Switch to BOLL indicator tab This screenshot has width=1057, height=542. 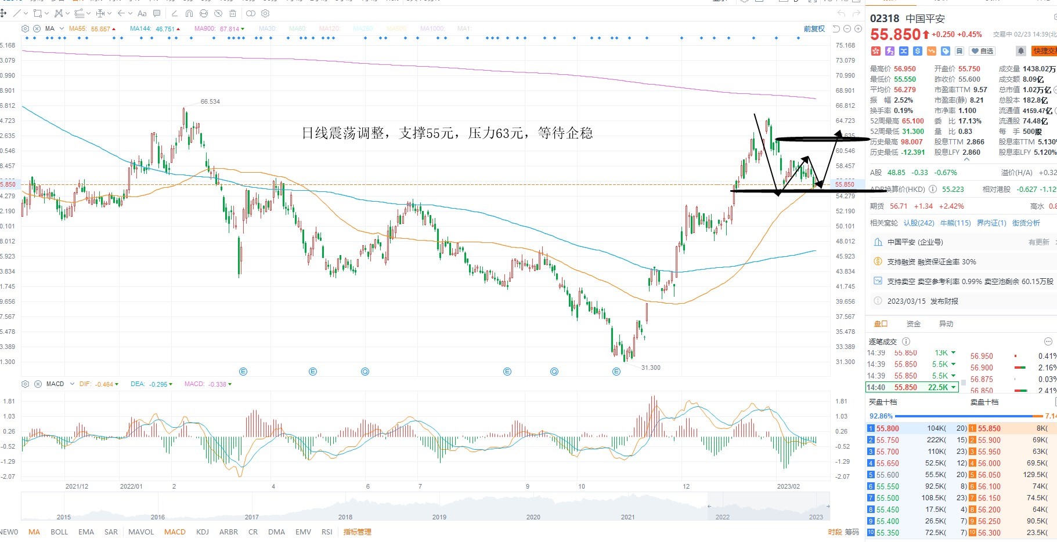[x=59, y=532]
